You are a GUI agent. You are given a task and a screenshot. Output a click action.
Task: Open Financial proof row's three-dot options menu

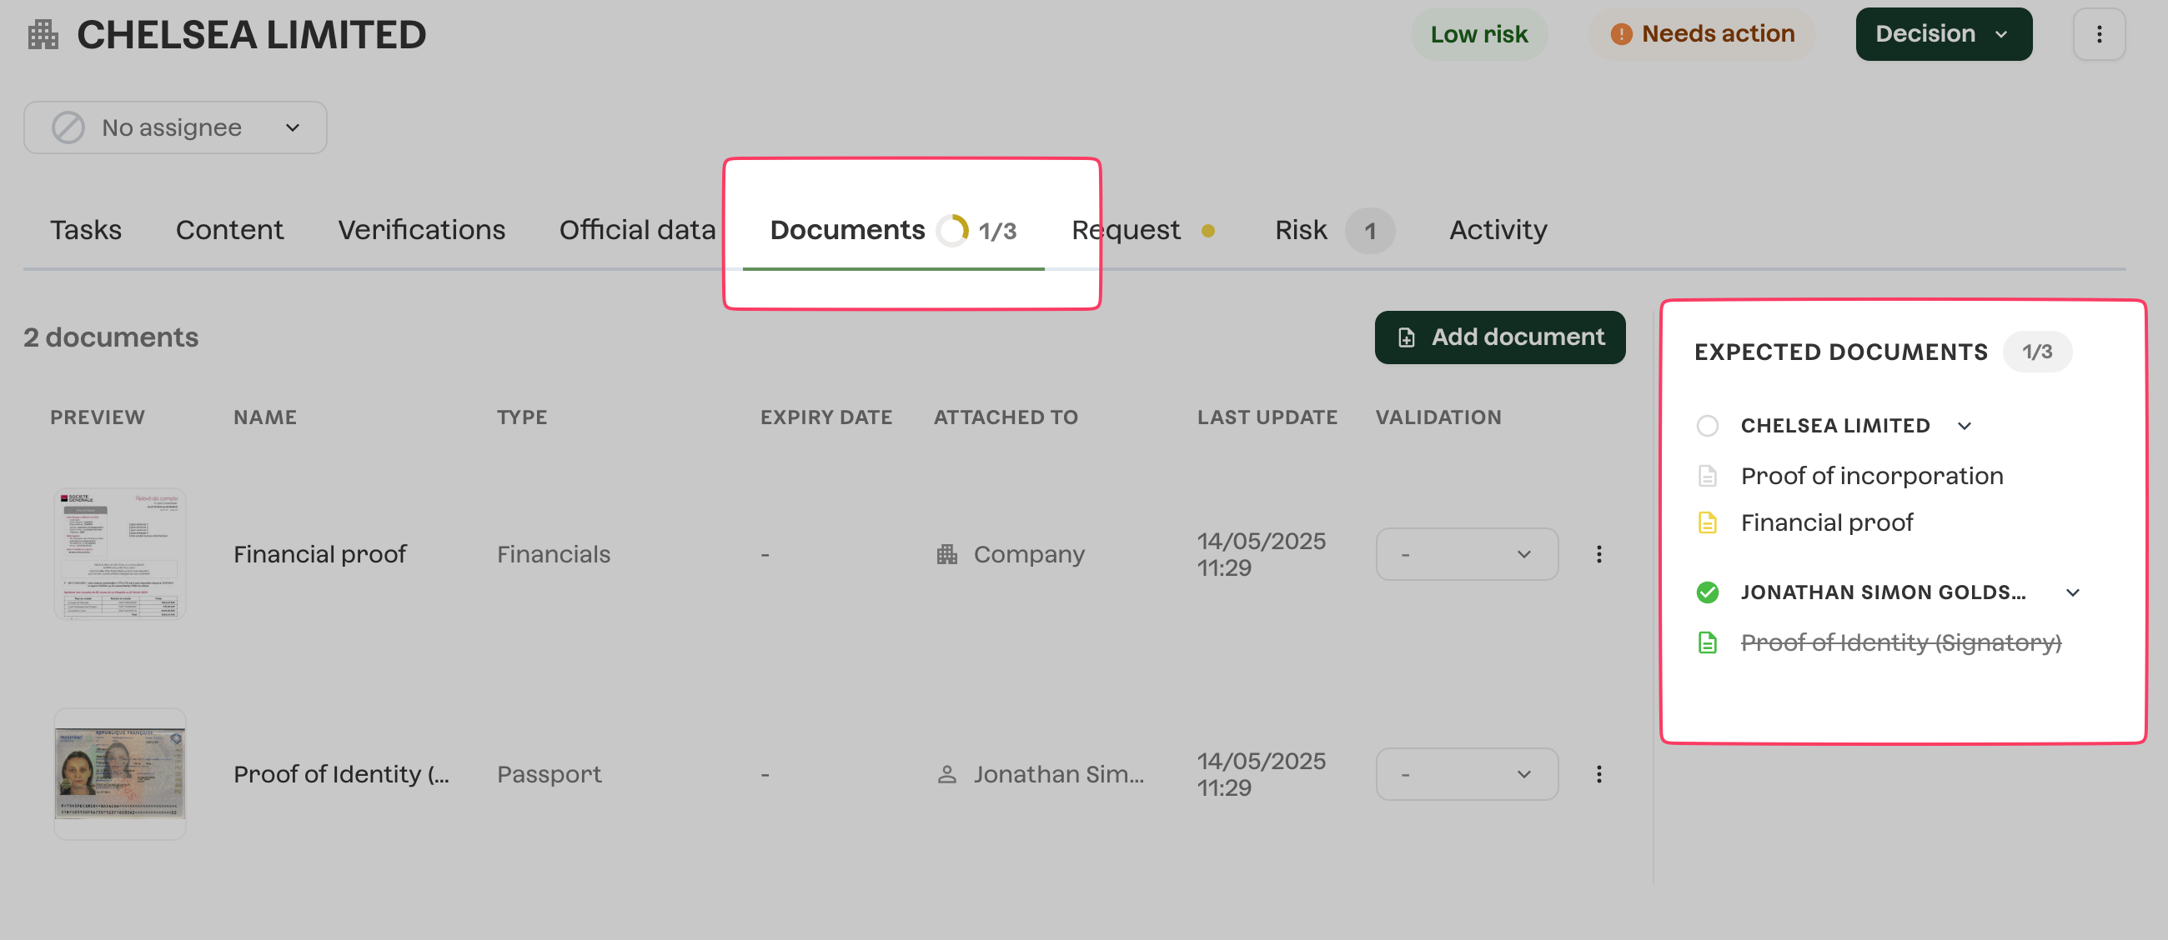pos(1599,554)
